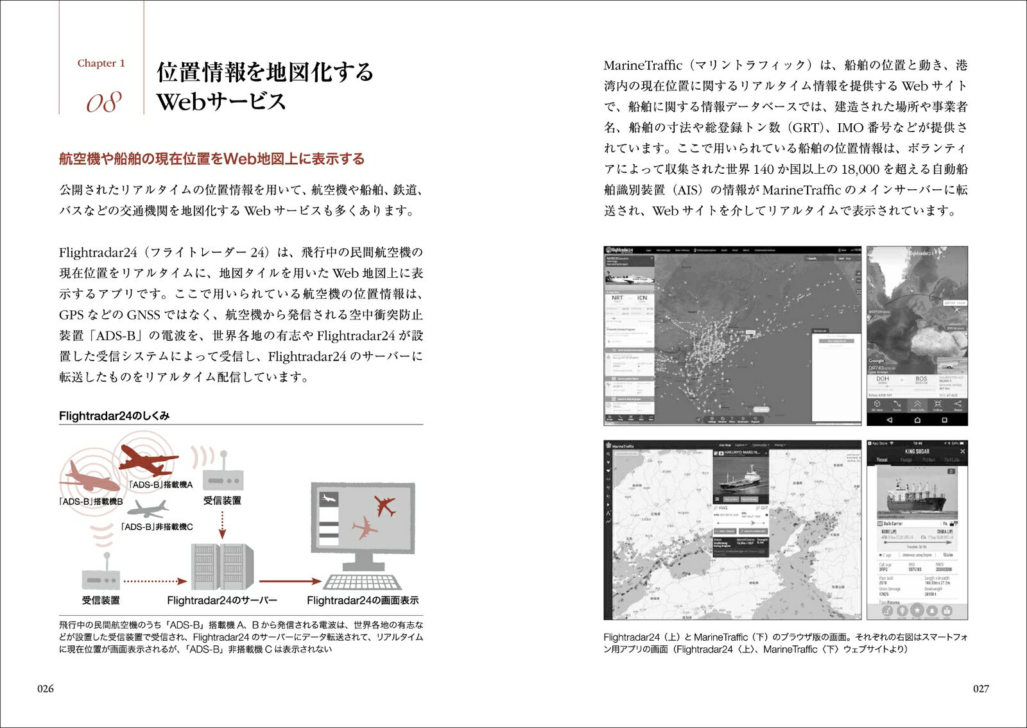Click the MarineTraffic logo in browser screenshot
This screenshot has width=1027, height=728.
pos(621,445)
